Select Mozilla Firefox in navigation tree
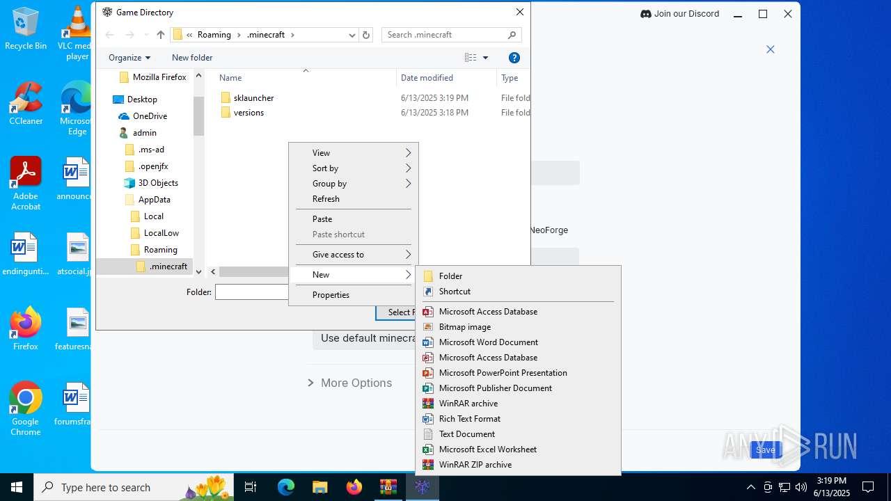Viewport: 891px width, 501px height. pyautogui.click(x=159, y=77)
